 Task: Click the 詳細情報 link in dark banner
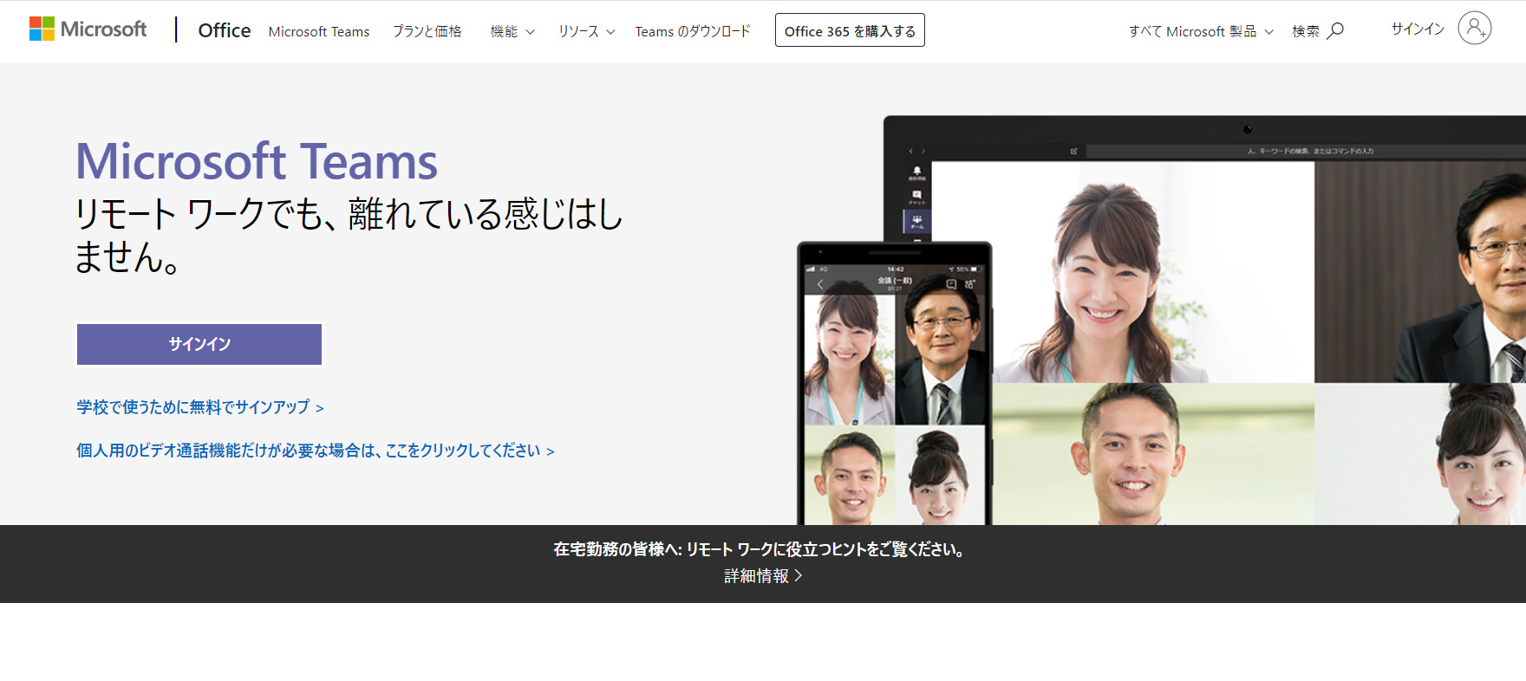(762, 576)
